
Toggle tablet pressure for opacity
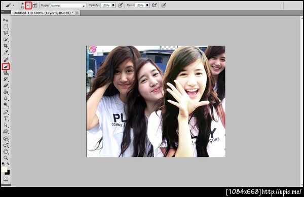tap(121, 5)
